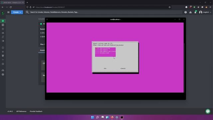Viewport: 213px width, 120px height.
Task: Select privacy option 0 Show everything
Action: point(106,48)
